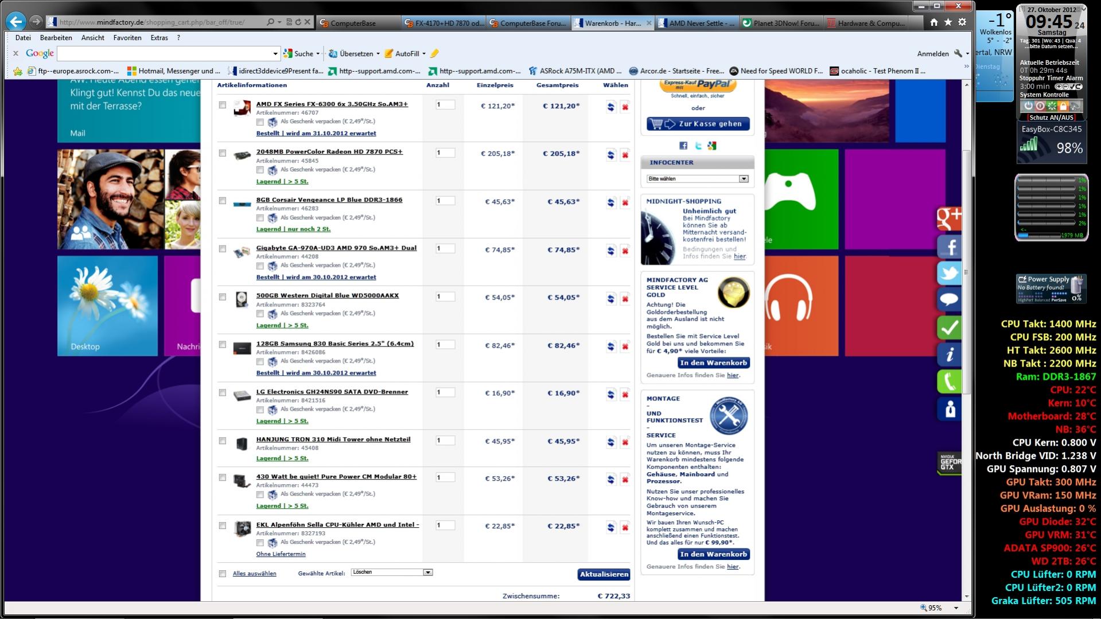Open the chat bubble sidebar button

tap(949, 300)
